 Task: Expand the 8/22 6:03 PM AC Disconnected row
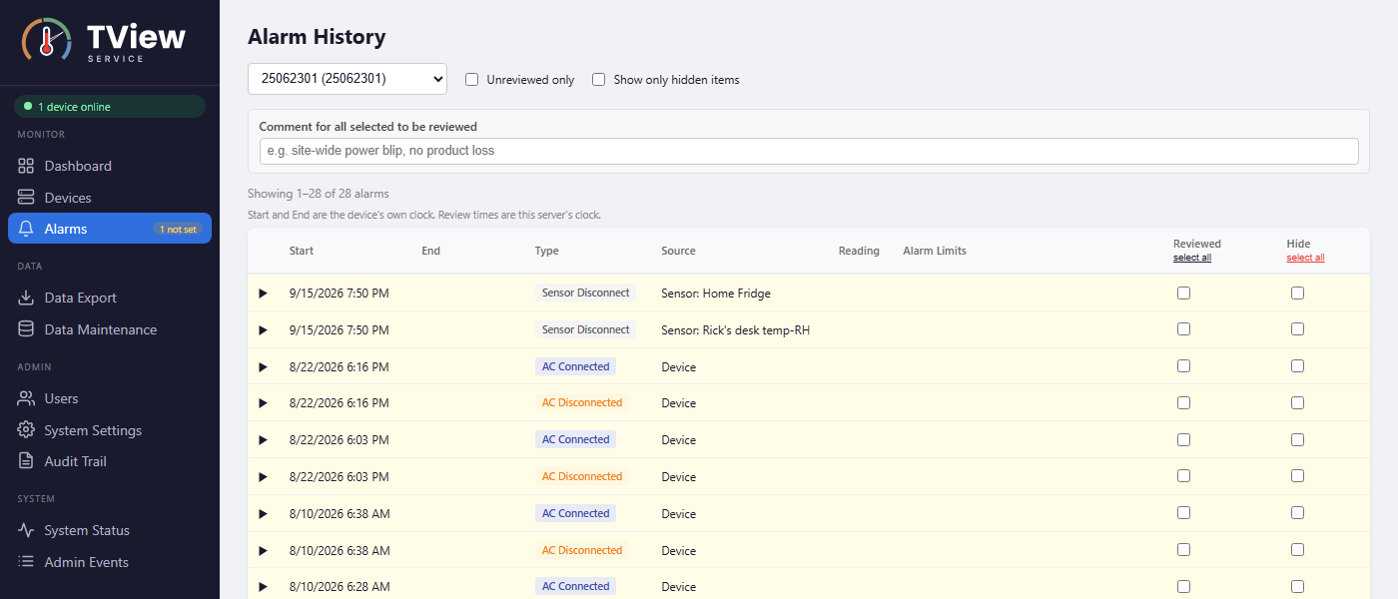point(264,476)
